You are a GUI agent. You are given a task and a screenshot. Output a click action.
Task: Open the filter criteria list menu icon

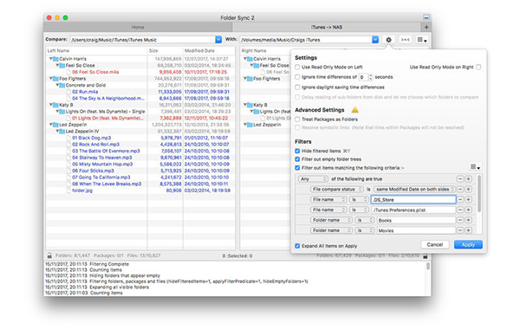(475, 167)
